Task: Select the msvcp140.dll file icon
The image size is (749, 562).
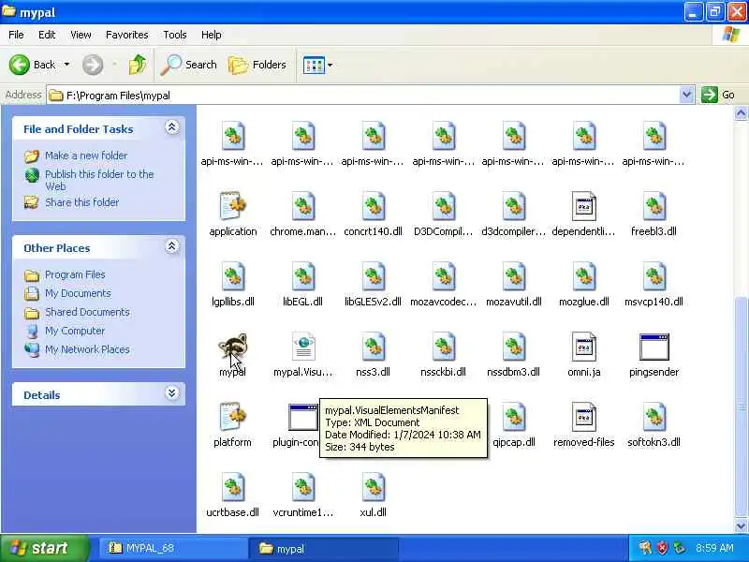Action: 654,276
